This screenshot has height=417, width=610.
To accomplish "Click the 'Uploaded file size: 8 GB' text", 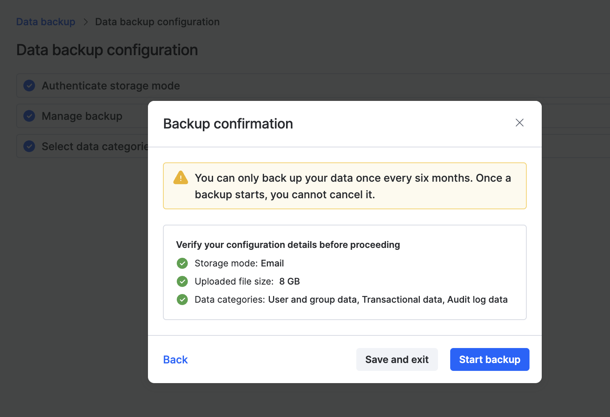I will click(x=247, y=281).
